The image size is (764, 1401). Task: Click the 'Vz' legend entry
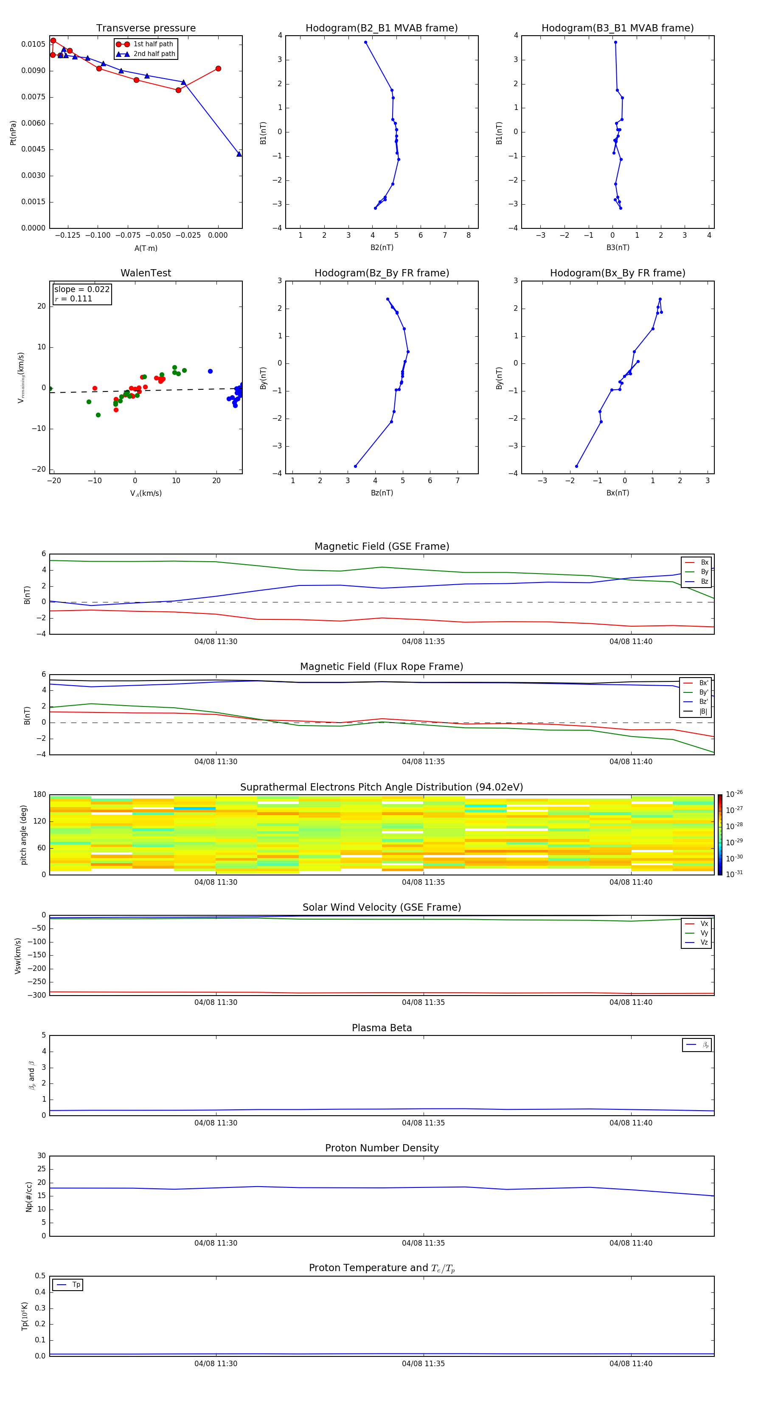click(697, 942)
